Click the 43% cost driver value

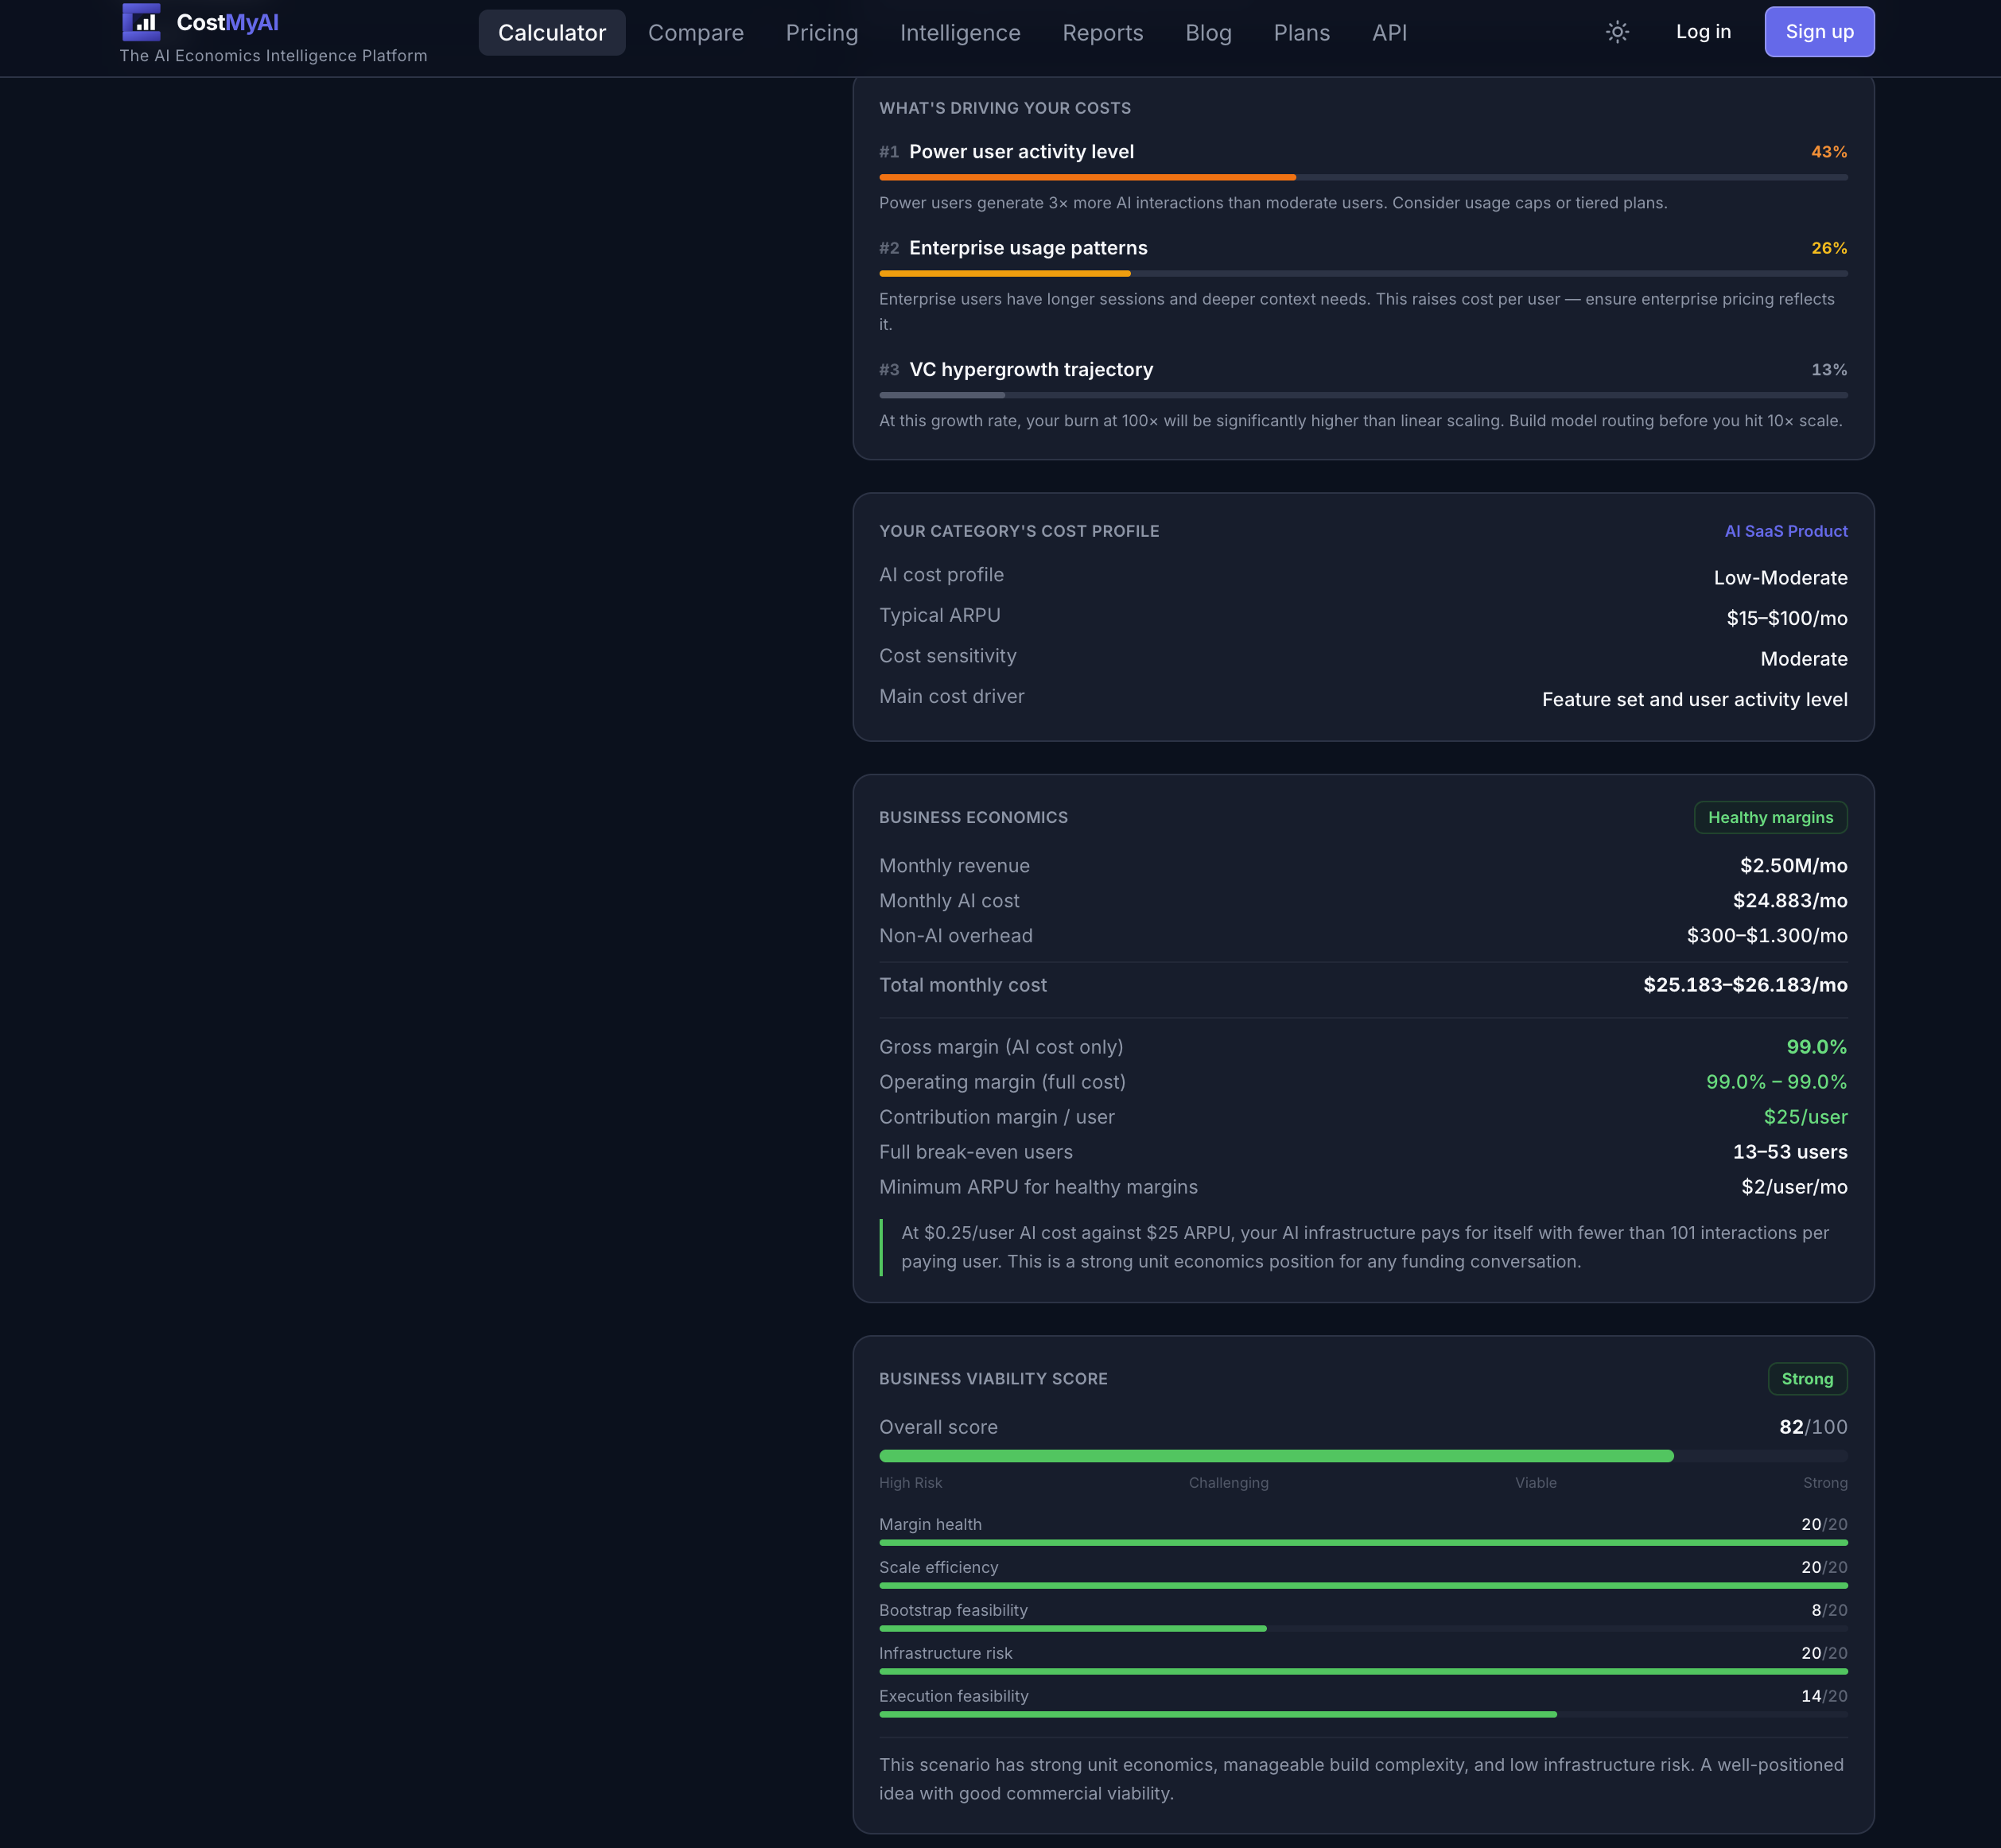point(1829,152)
